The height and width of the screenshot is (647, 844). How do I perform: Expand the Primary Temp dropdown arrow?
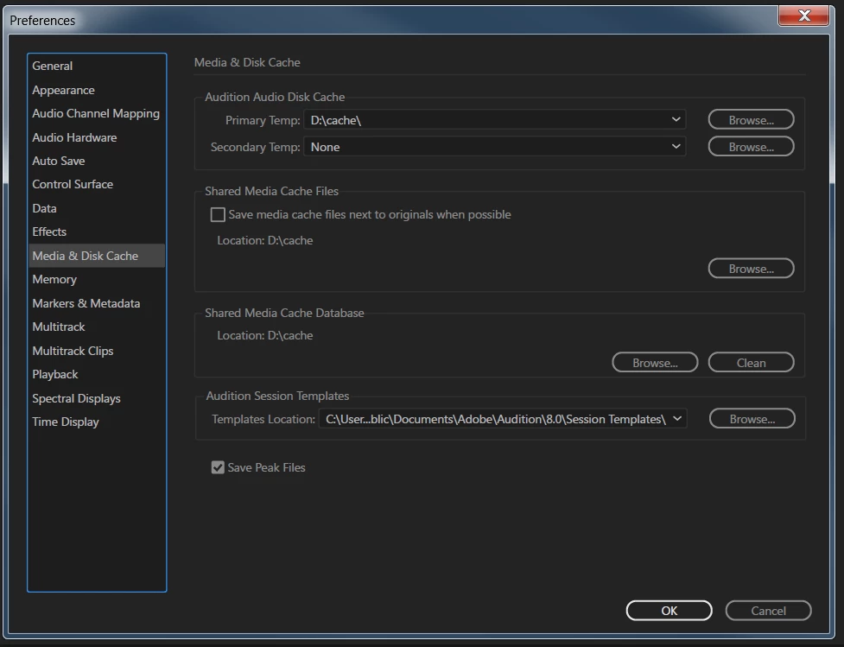(676, 119)
